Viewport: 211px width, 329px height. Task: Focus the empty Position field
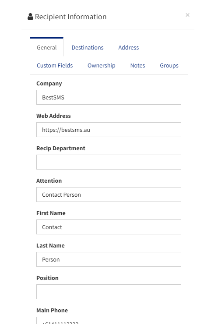coord(109,292)
